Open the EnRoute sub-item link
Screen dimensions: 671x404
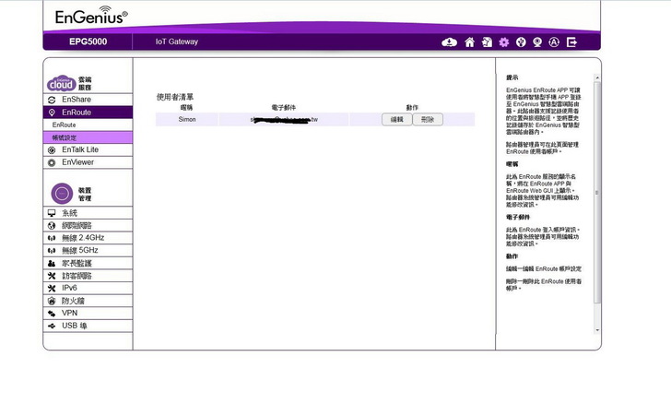(65, 125)
